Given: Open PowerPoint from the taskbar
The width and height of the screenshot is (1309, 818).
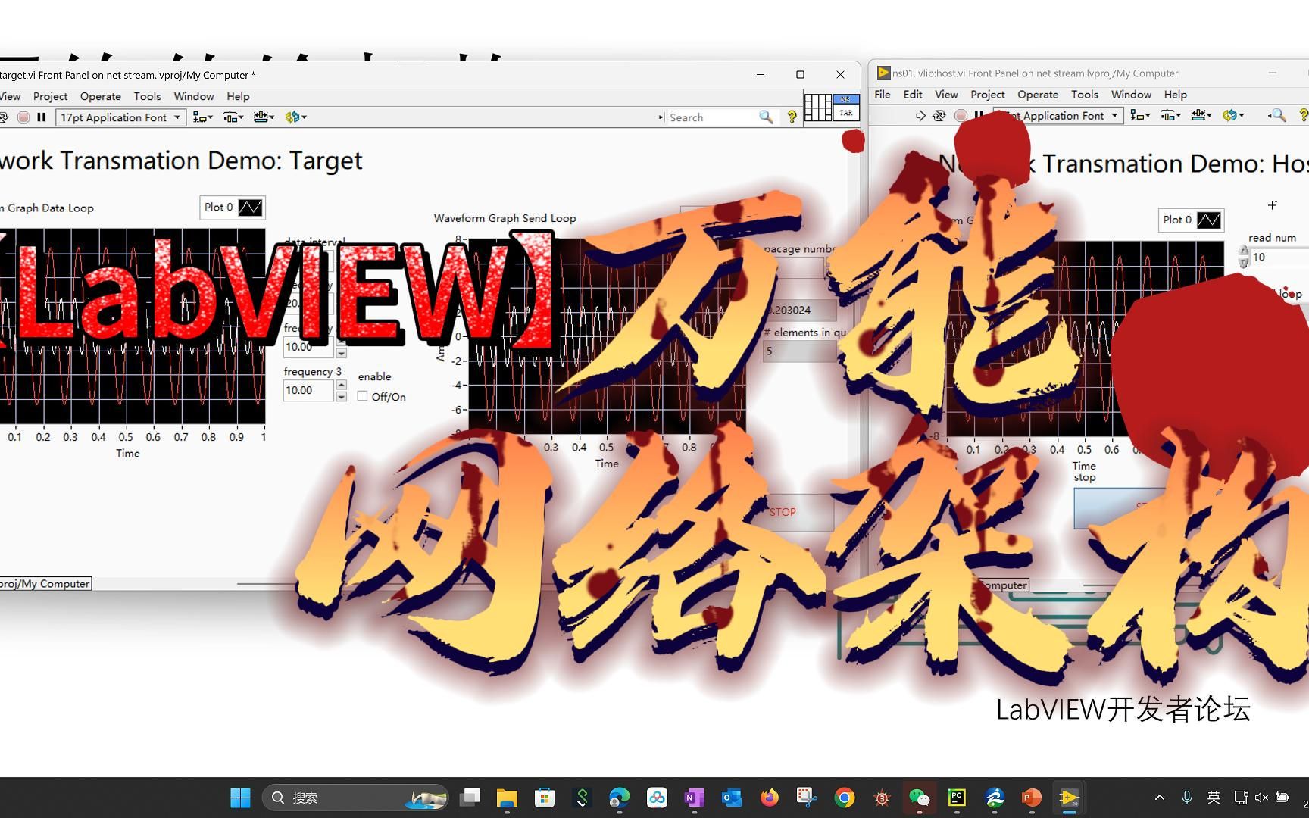Looking at the screenshot, I should pos(1031,798).
